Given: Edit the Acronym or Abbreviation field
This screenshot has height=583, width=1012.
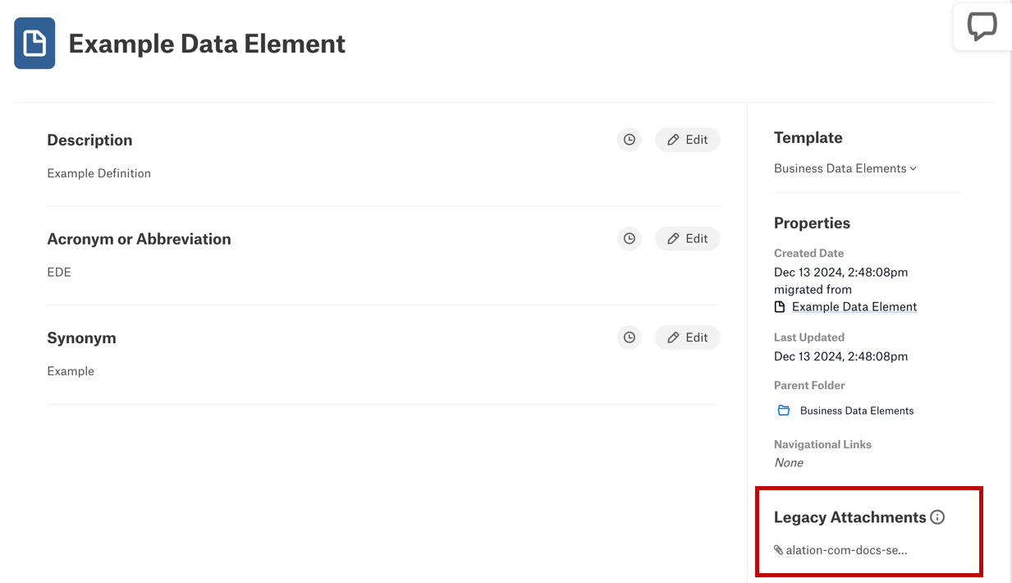Looking at the screenshot, I should [688, 238].
